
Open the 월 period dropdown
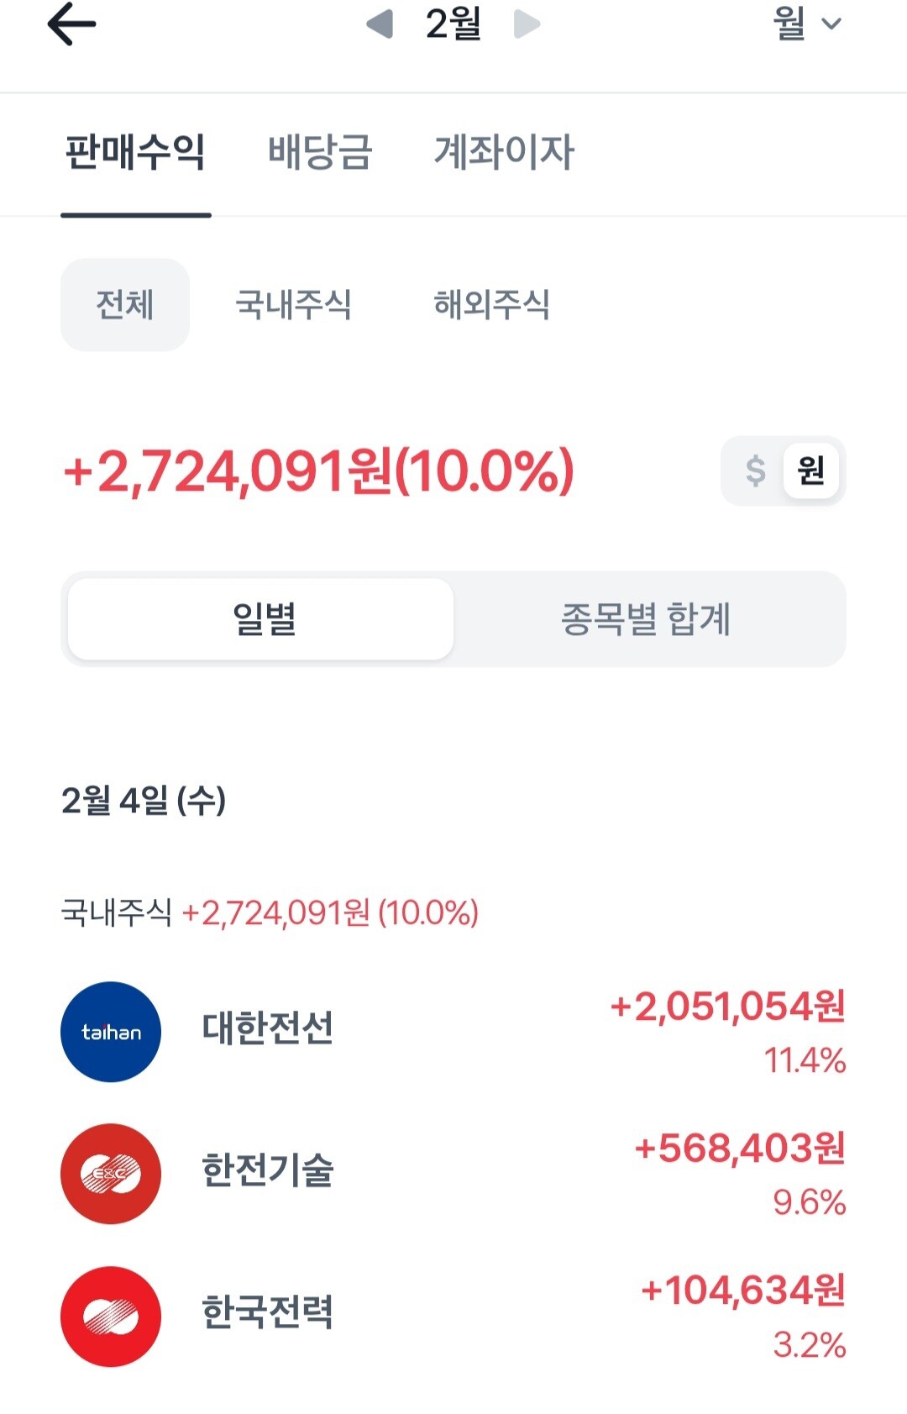(x=806, y=24)
